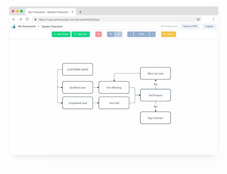The width and height of the screenshot is (227, 174).
Task: Export the flowchart as PNG
Action: [x=190, y=26]
